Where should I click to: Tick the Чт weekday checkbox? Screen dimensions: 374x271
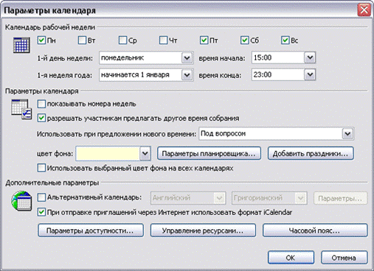pos(163,40)
